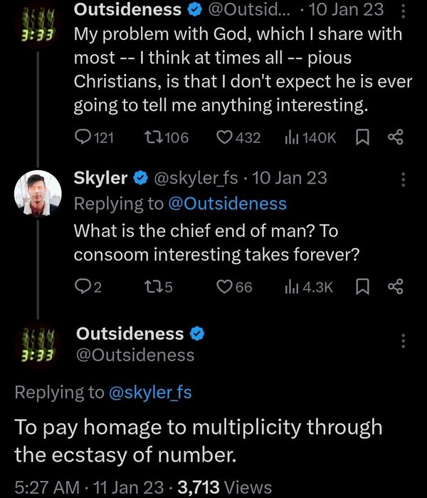The width and height of the screenshot is (427, 498).
Task: Open more options on Skyler's tweet
Action: coord(404,179)
